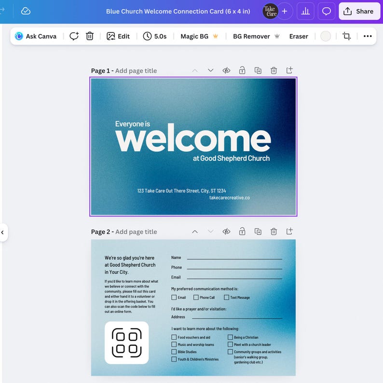Image resolution: width=383 pixels, height=383 pixels.
Task: Open the light grey color swatch
Action: pyautogui.click(x=326, y=36)
